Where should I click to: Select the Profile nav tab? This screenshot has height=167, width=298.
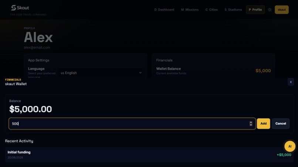(255, 10)
